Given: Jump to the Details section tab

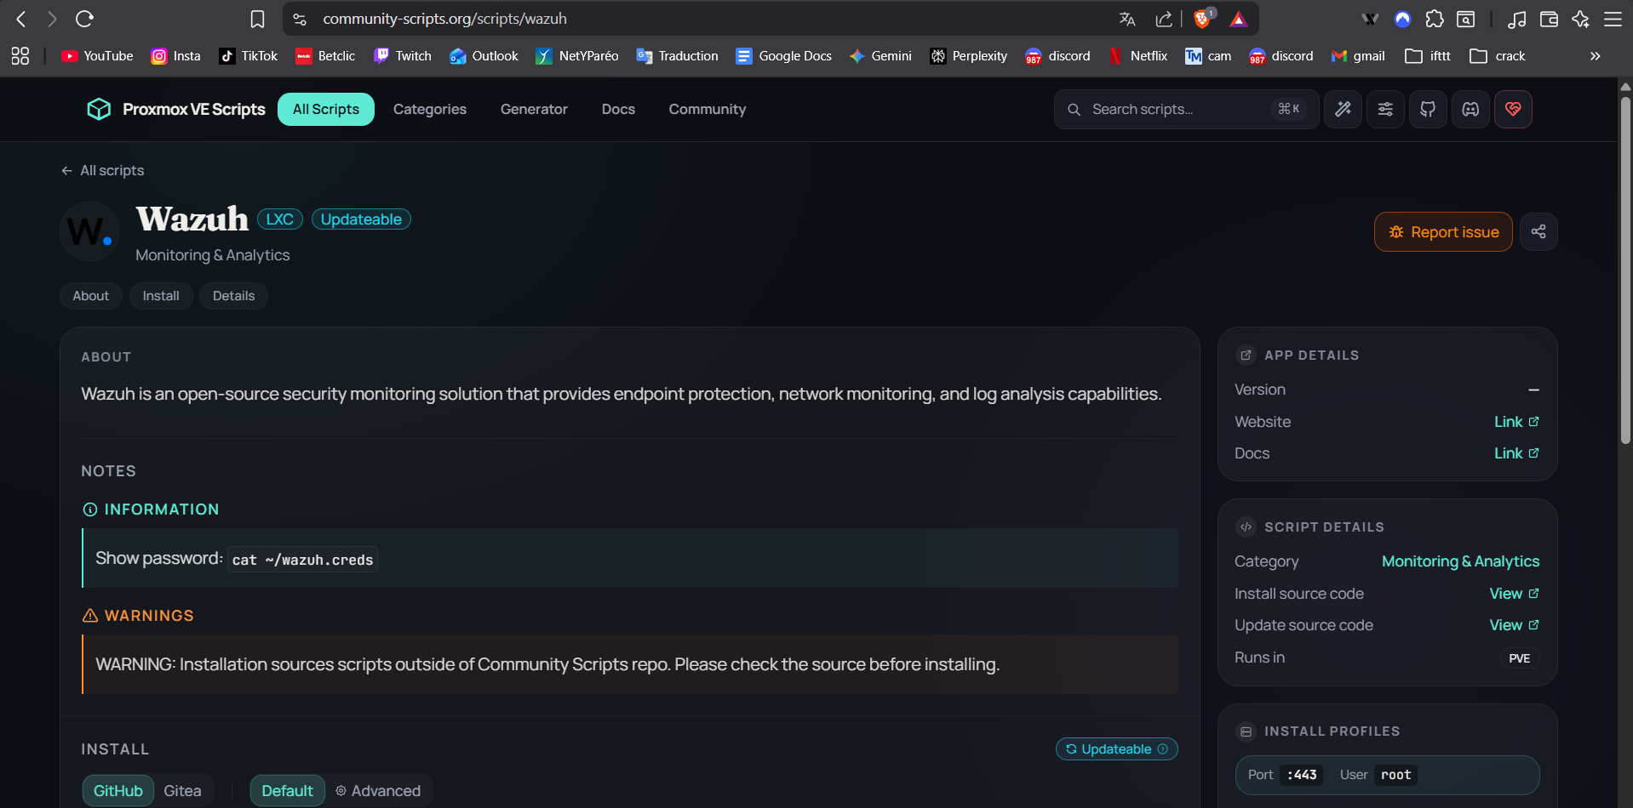Looking at the screenshot, I should (x=234, y=296).
